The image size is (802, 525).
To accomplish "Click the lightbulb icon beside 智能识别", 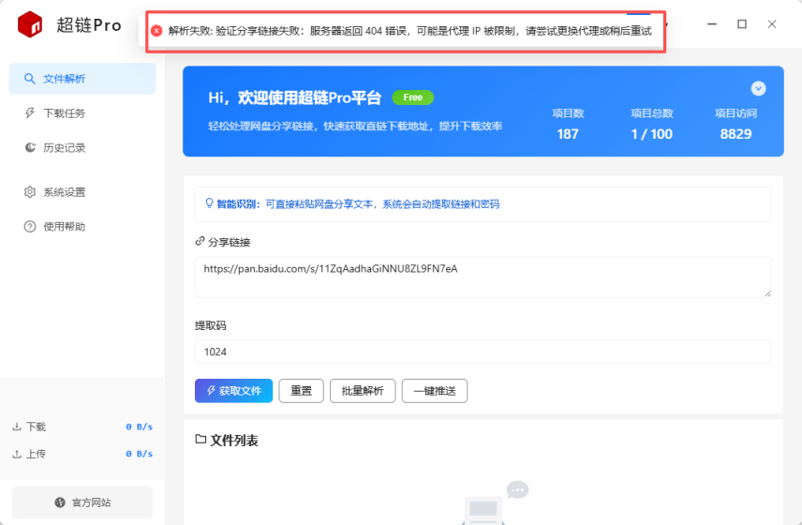I will (x=209, y=203).
